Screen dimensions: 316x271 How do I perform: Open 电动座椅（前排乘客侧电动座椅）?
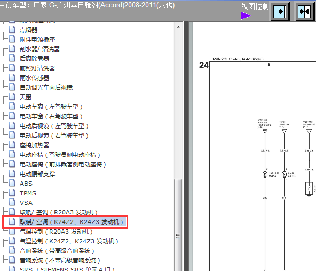click(63, 164)
